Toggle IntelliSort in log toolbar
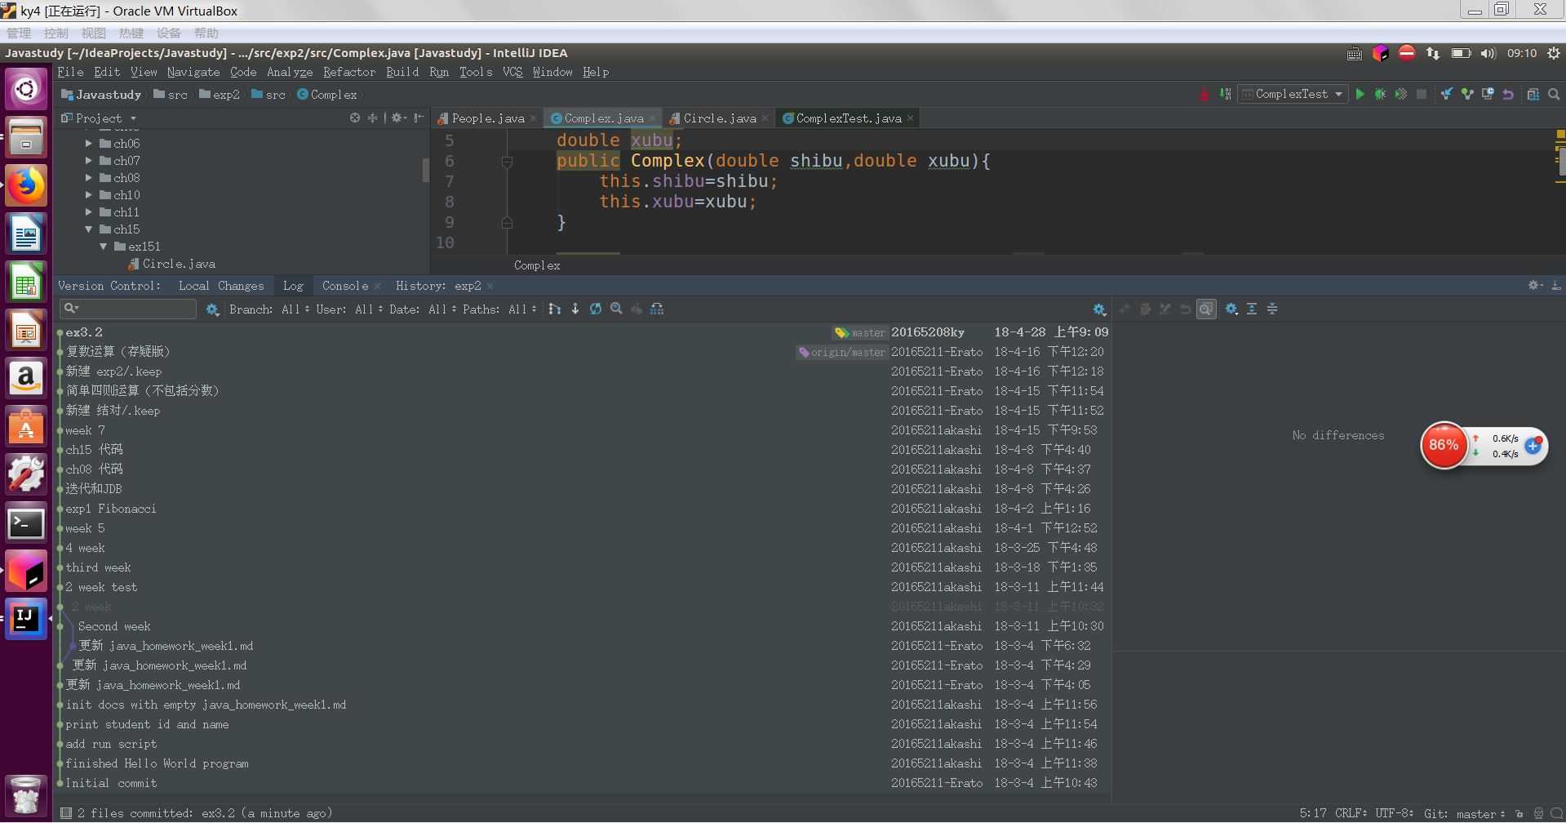Image resolution: width=1566 pixels, height=823 pixels. [x=555, y=309]
